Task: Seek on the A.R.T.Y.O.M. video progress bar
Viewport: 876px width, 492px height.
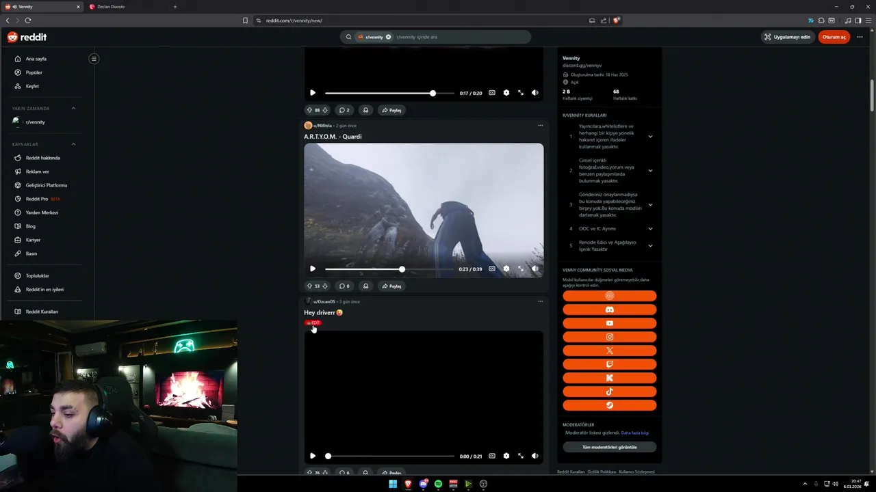Action: click(389, 269)
